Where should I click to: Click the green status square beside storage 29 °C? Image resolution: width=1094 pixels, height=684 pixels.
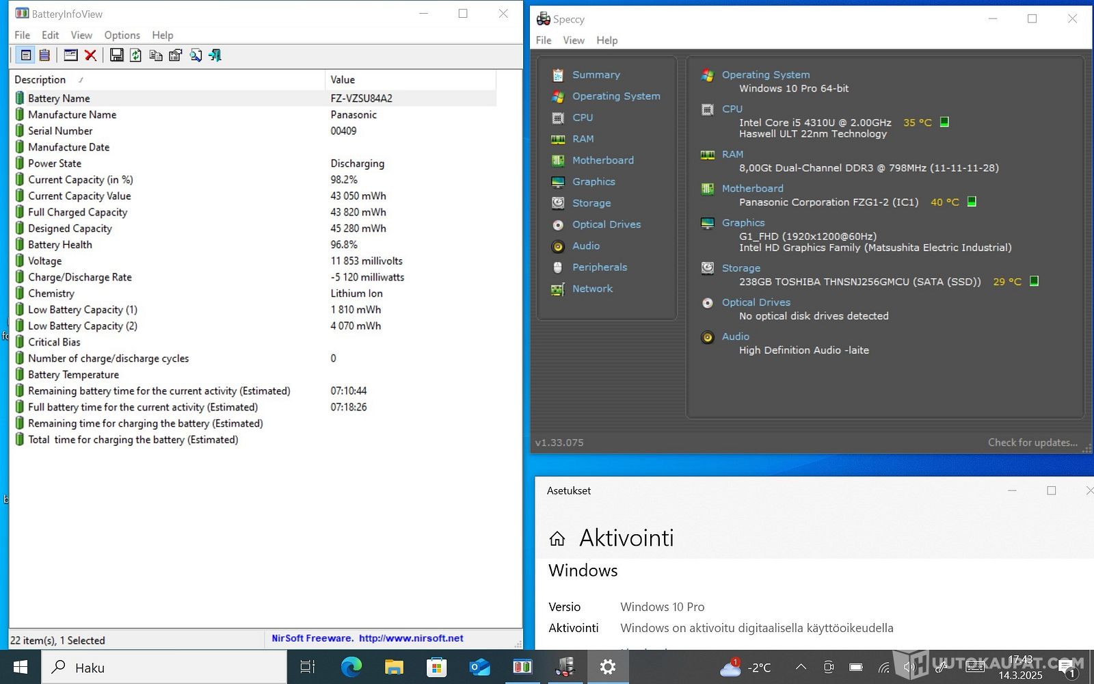(x=1034, y=280)
